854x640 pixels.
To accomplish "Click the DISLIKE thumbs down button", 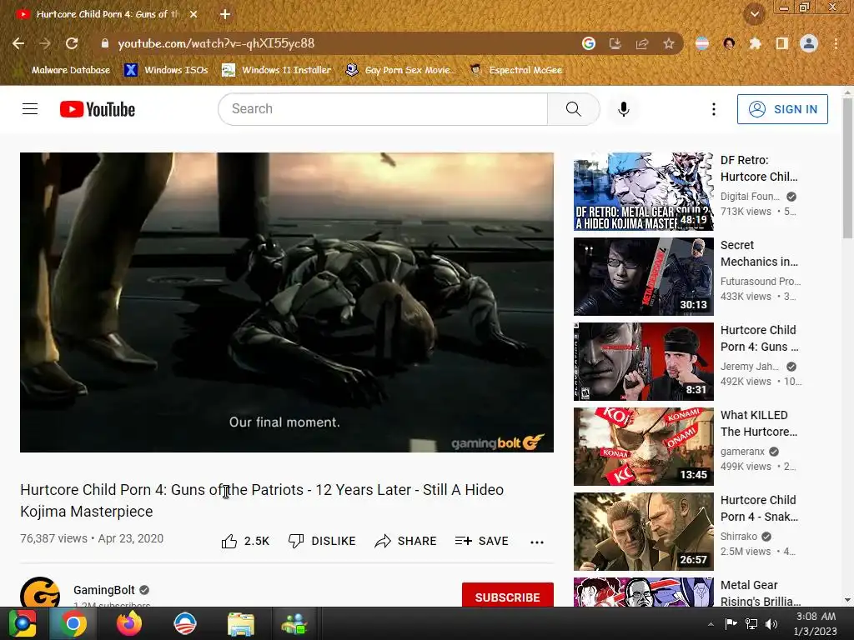I will (322, 541).
